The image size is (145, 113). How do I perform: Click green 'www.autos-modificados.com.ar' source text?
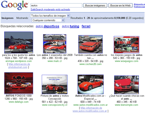pyautogui.click(x=90, y=105)
